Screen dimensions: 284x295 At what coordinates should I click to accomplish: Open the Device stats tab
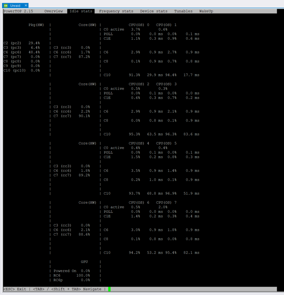pos(154,11)
